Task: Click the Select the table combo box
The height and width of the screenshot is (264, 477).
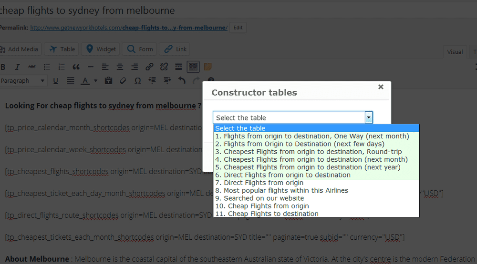Action: [x=293, y=117]
